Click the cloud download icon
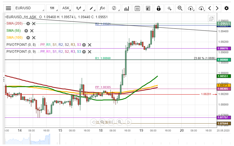 [x=201, y=8]
